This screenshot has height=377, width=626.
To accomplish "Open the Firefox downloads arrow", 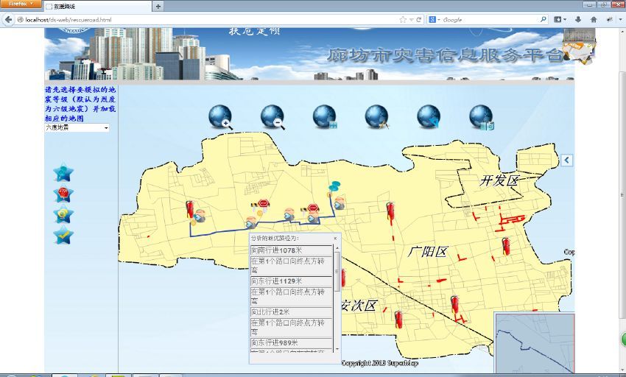I will coord(578,20).
